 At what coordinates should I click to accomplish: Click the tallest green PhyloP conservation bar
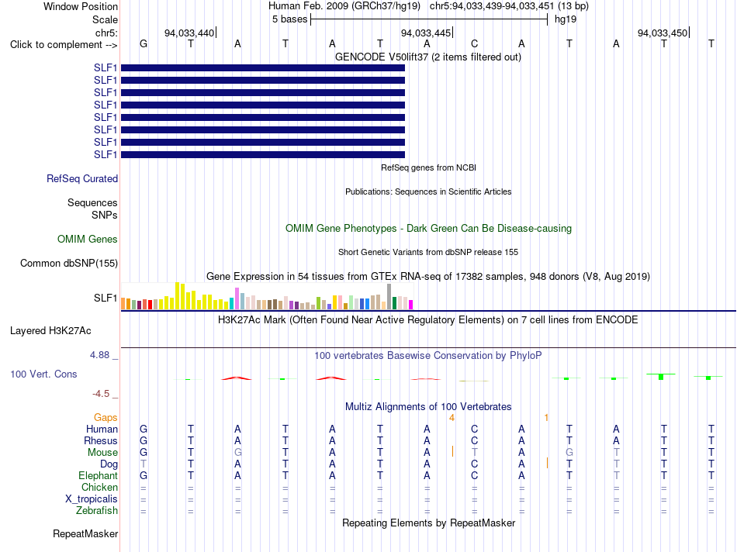[x=661, y=377]
